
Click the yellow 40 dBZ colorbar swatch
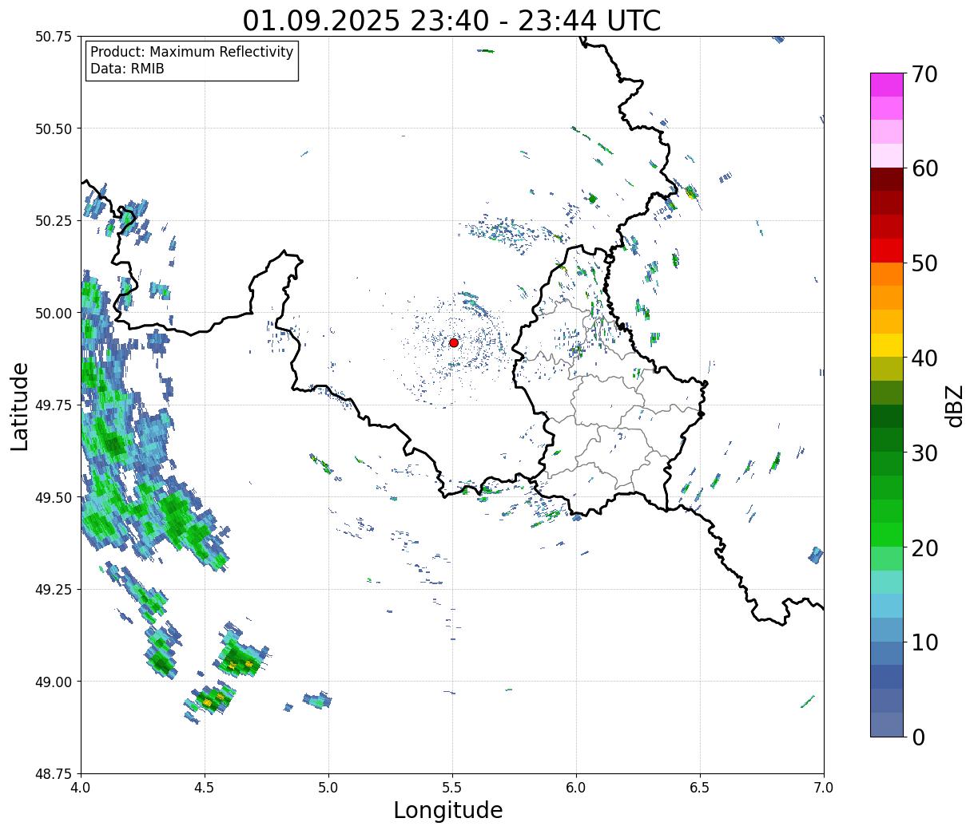coord(887,345)
